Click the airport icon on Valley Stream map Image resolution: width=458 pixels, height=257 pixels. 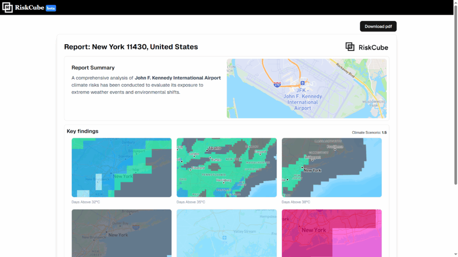click(224, 237)
